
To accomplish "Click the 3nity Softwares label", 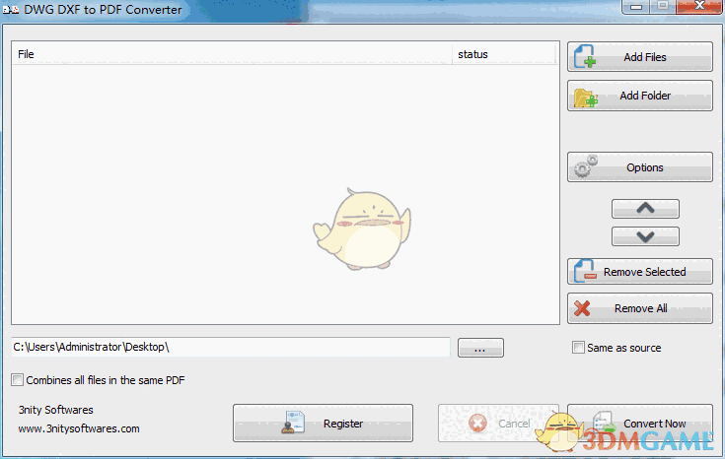I will (x=55, y=410).
